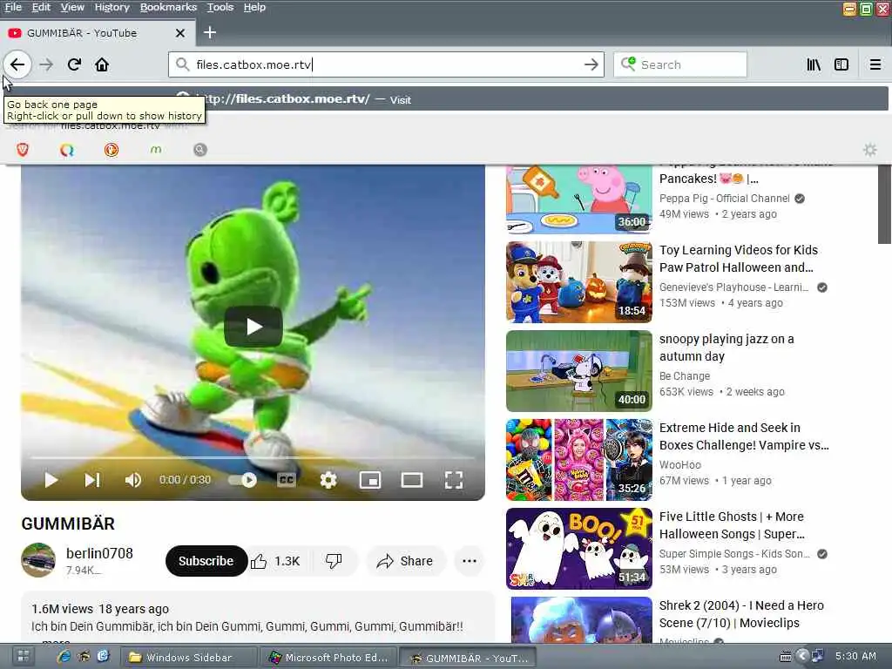Open the View menu
The height and width of the screenshot is (669, 892).
tap(72, 7)
